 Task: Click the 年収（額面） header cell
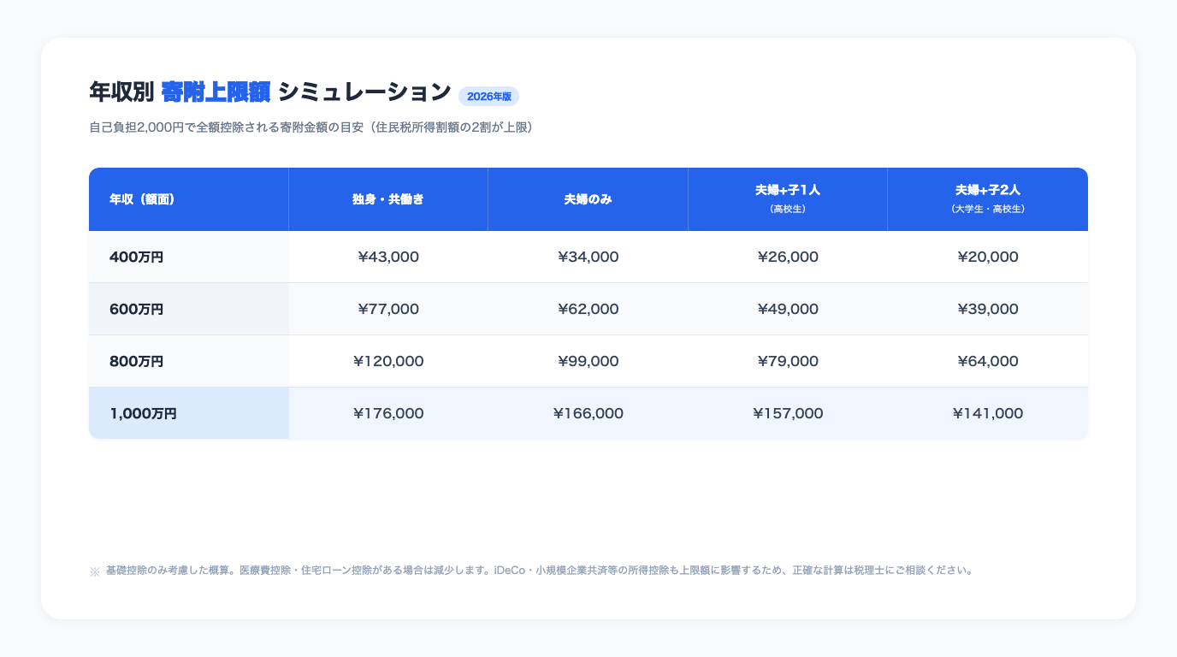(142, 198)
